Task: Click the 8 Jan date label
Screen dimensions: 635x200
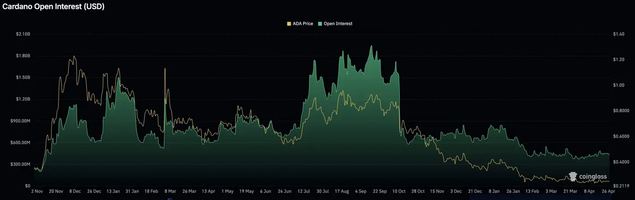Action: (494, 192)
